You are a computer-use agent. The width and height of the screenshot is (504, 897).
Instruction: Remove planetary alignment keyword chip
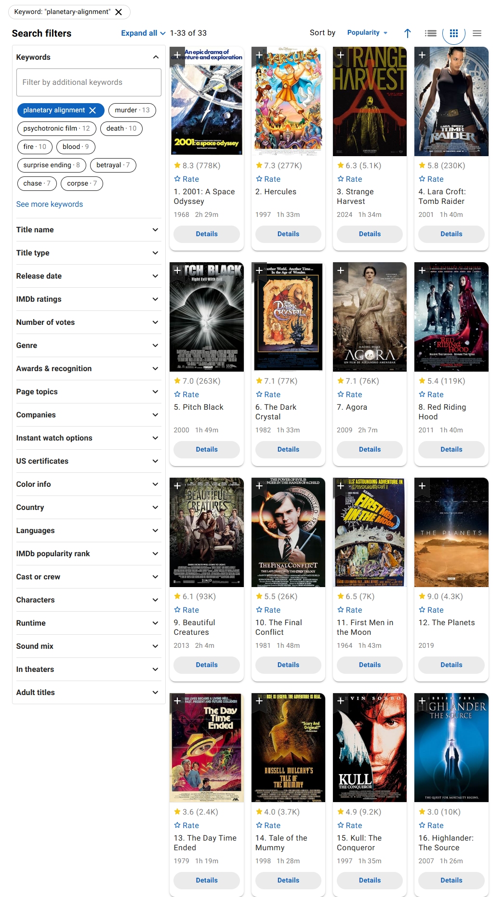[93, 110]
